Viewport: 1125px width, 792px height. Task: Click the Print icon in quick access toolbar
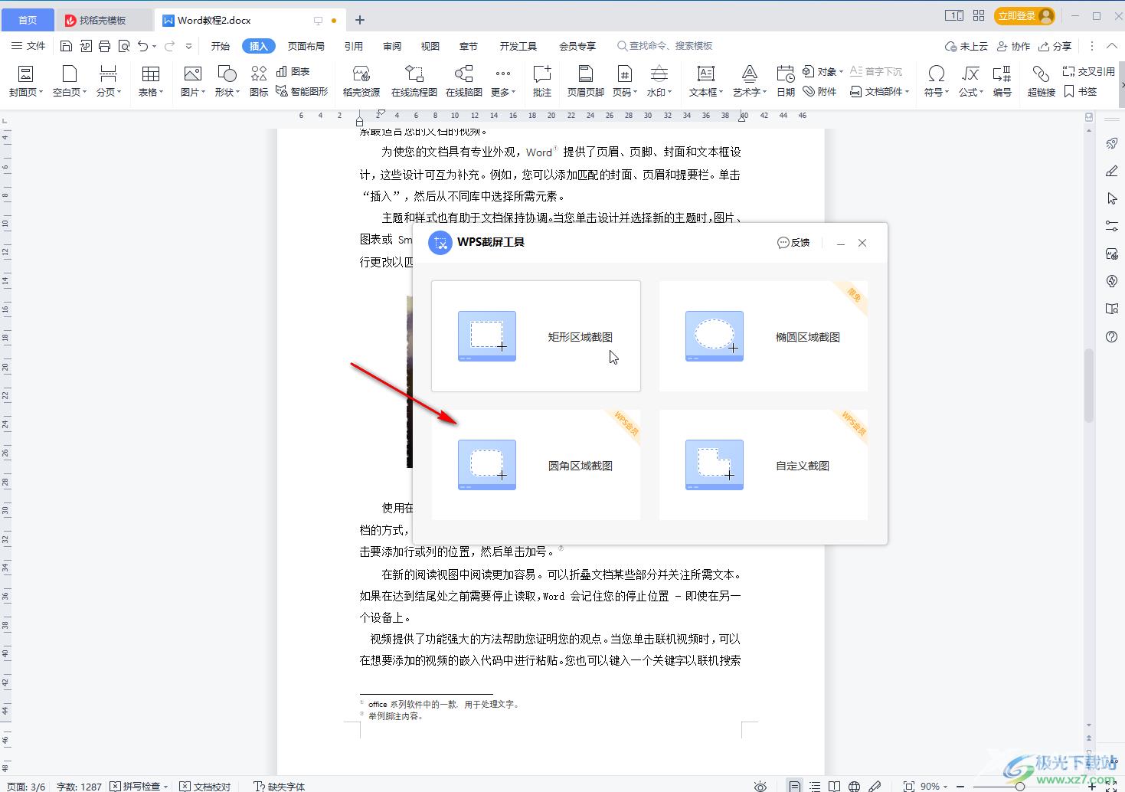(105, 46)
